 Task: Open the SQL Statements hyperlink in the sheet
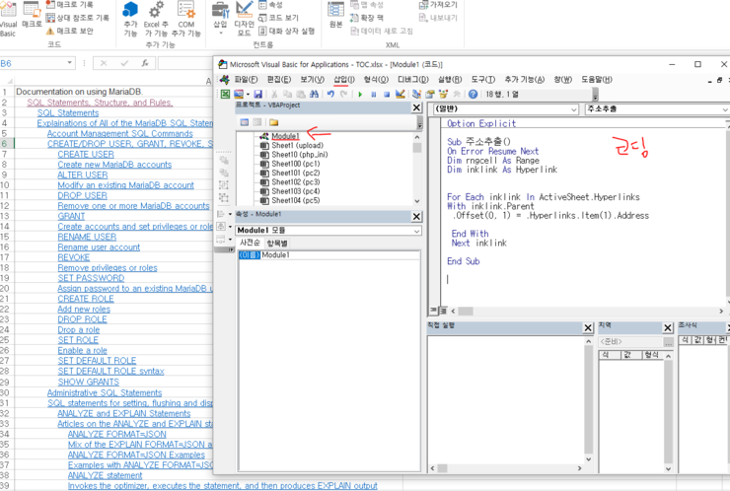coord(68,112)
